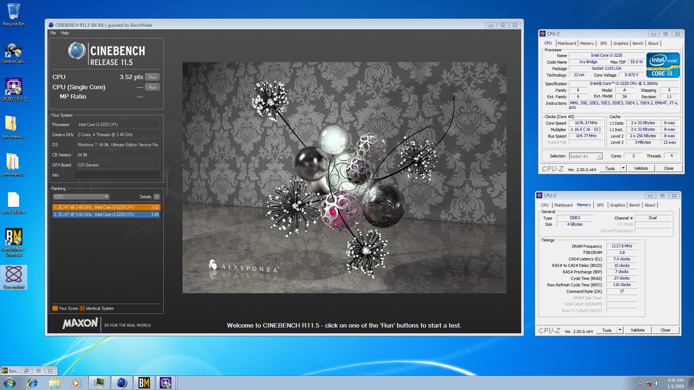Click the rendered scene image in Cinebench
Image resolution: width=694 pixels, height=390 pixels.
344,177
